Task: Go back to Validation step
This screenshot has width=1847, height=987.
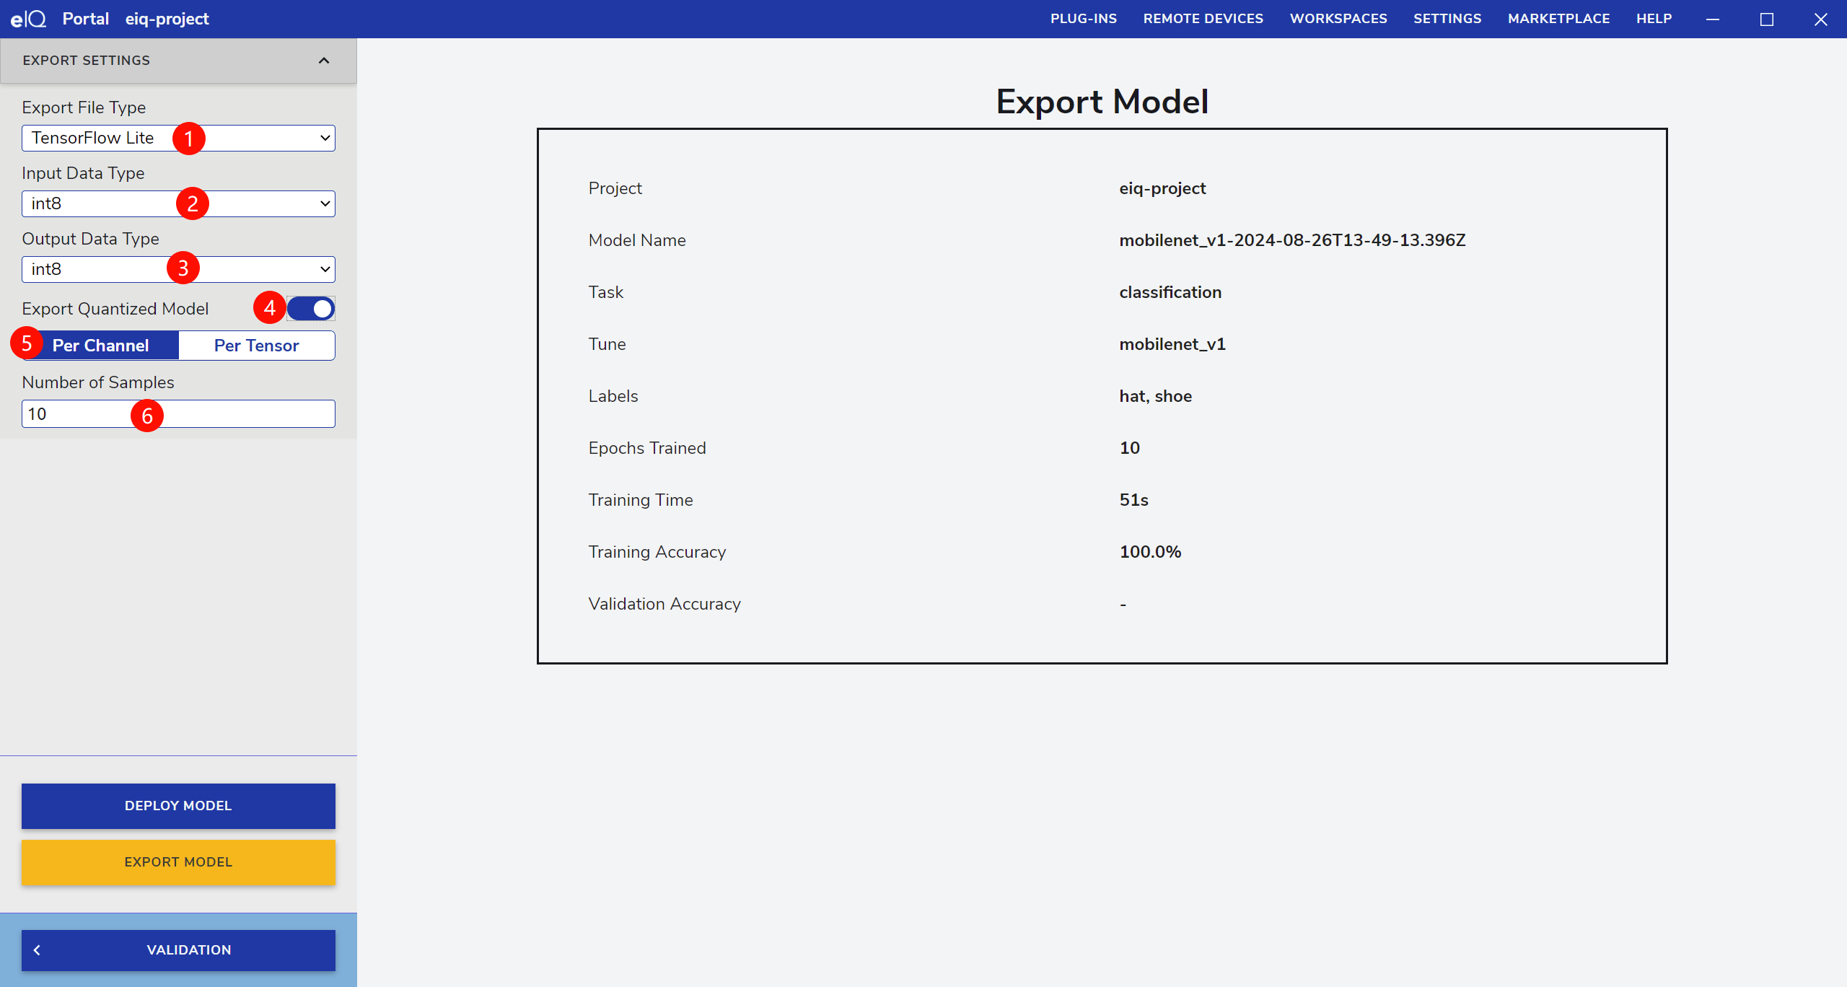Action: (x=178, y=950)
